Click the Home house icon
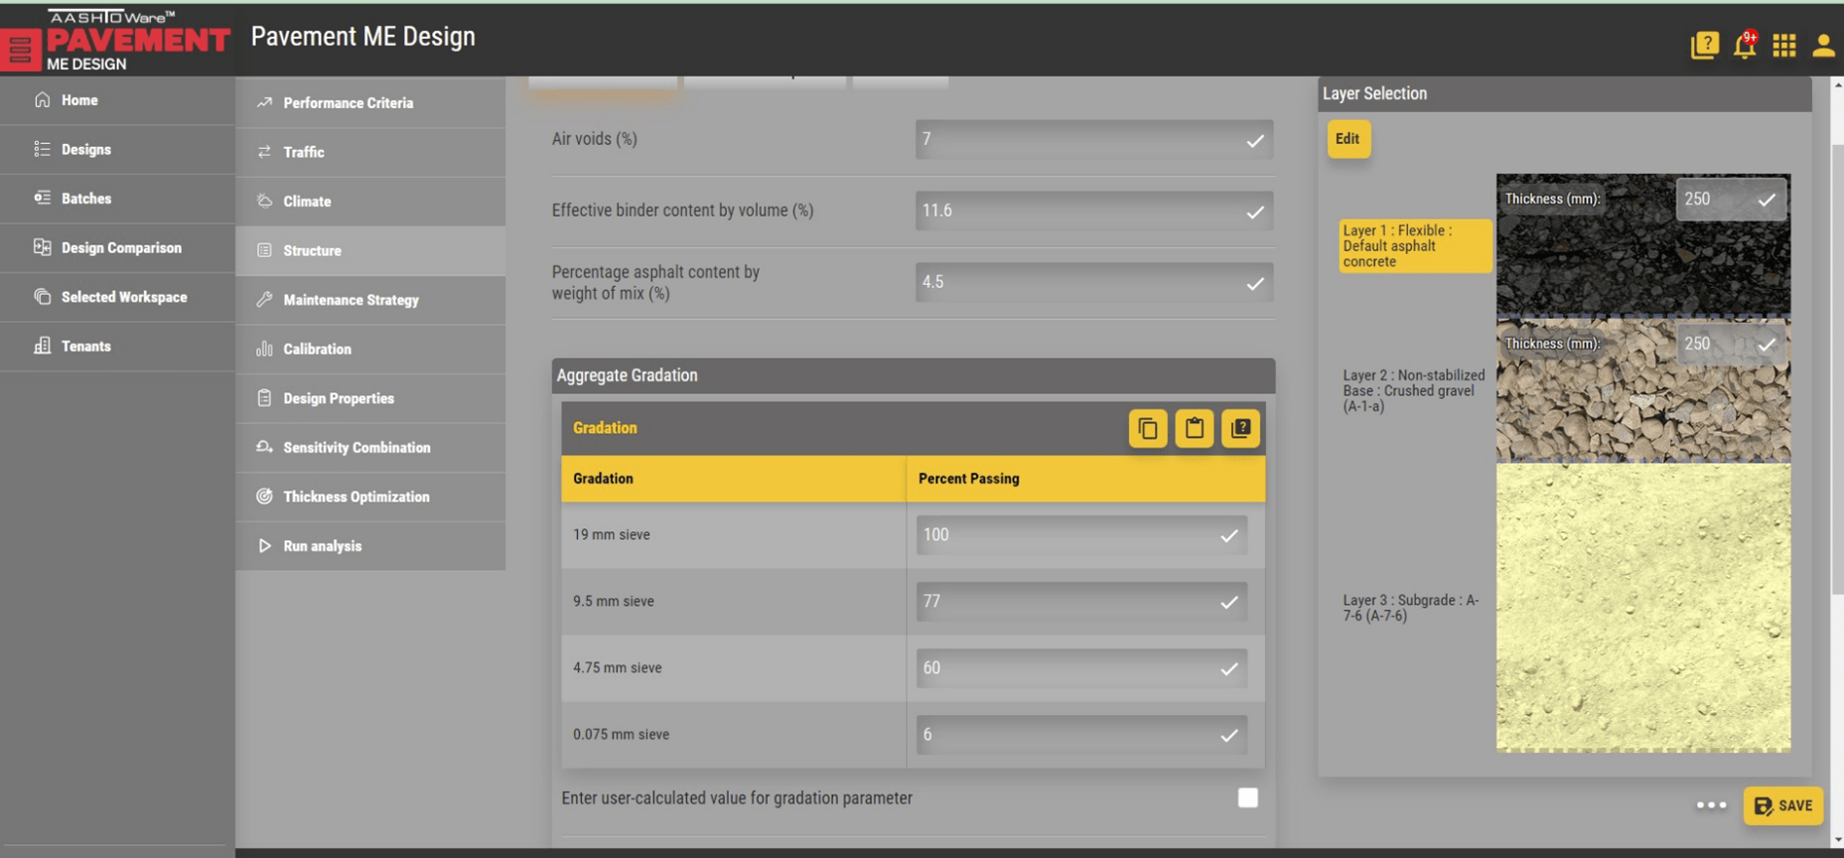The height and width of the screenshot is (858, 1844). pos(42,99)
